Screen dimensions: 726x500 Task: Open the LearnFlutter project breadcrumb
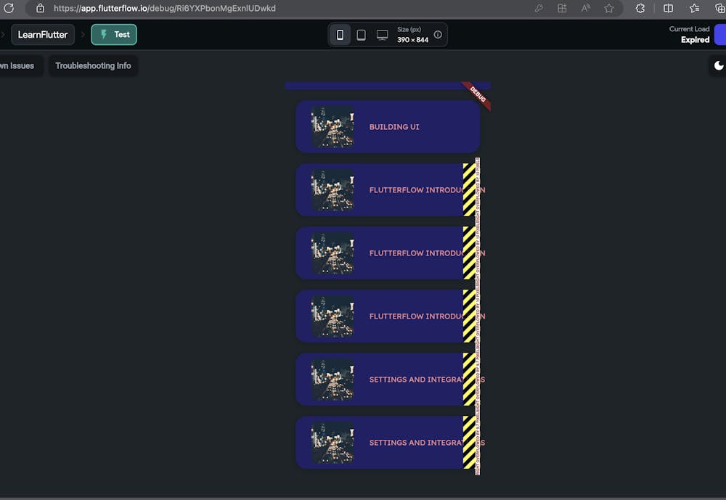(43, 35)
